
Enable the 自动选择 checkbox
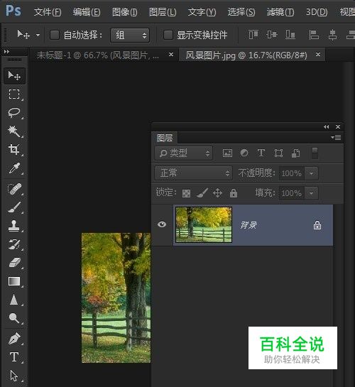(55, 35)
